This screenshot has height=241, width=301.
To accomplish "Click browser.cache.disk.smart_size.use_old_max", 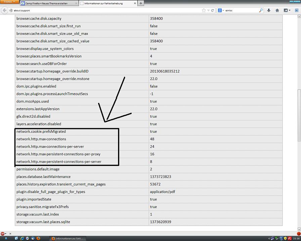I will coord(52,33).
